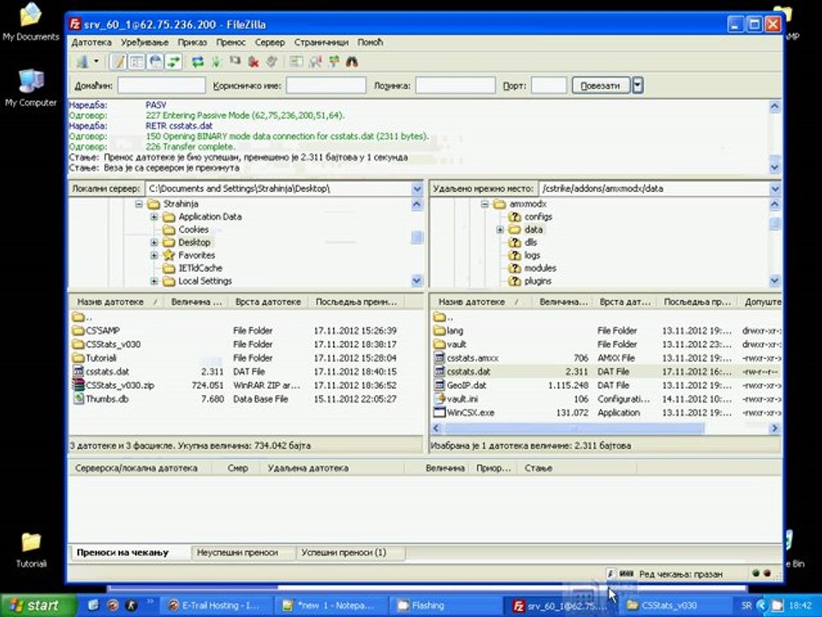Screen dimensions: 822x617
Task: Collapse the amxmodx remote tree folder
Action: (485, 204)
